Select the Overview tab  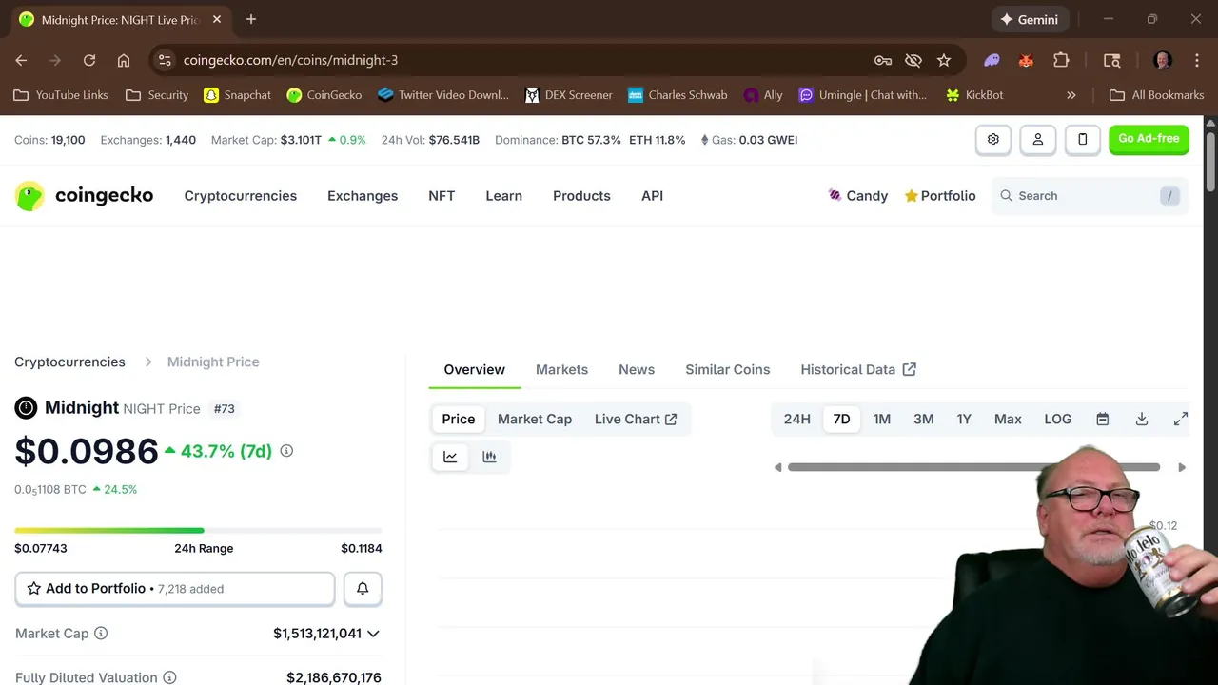(475, 369)
